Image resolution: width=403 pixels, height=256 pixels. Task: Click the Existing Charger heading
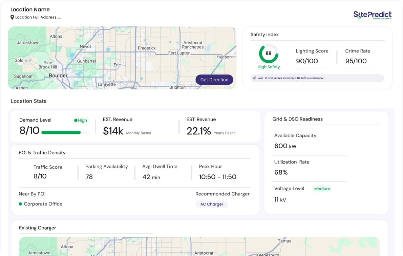click(37, 228)
